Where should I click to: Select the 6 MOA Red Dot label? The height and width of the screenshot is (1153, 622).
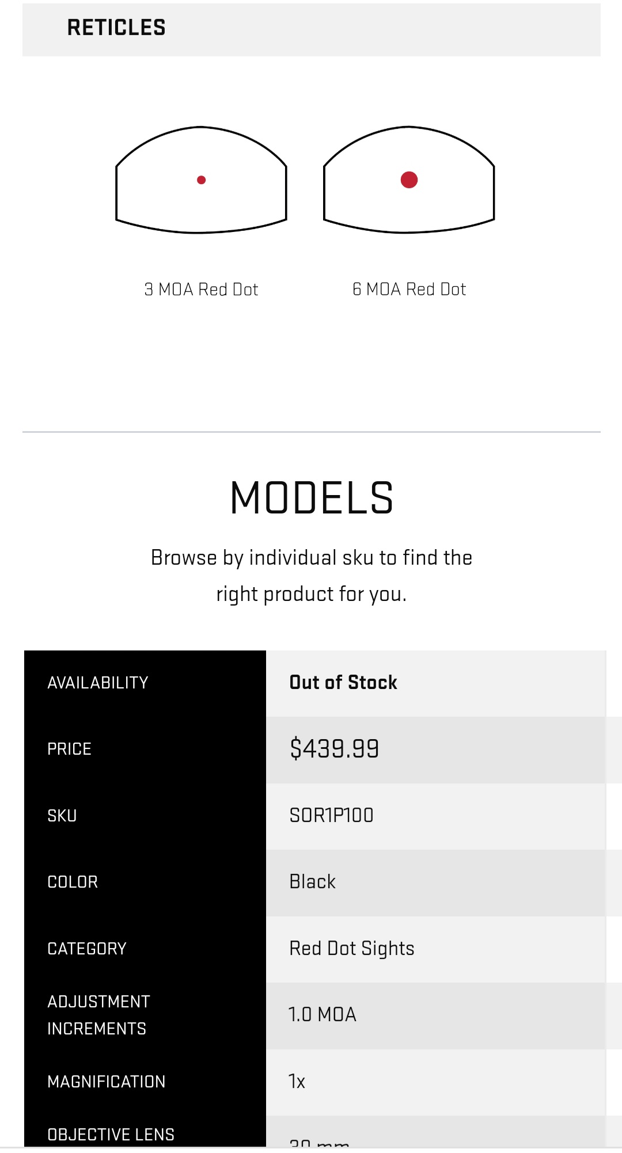[x=409, y=289]
